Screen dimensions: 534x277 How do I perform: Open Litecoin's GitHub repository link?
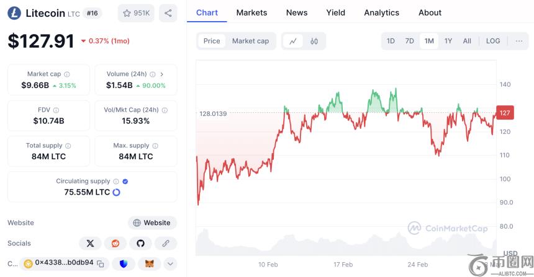click(140, 244)
